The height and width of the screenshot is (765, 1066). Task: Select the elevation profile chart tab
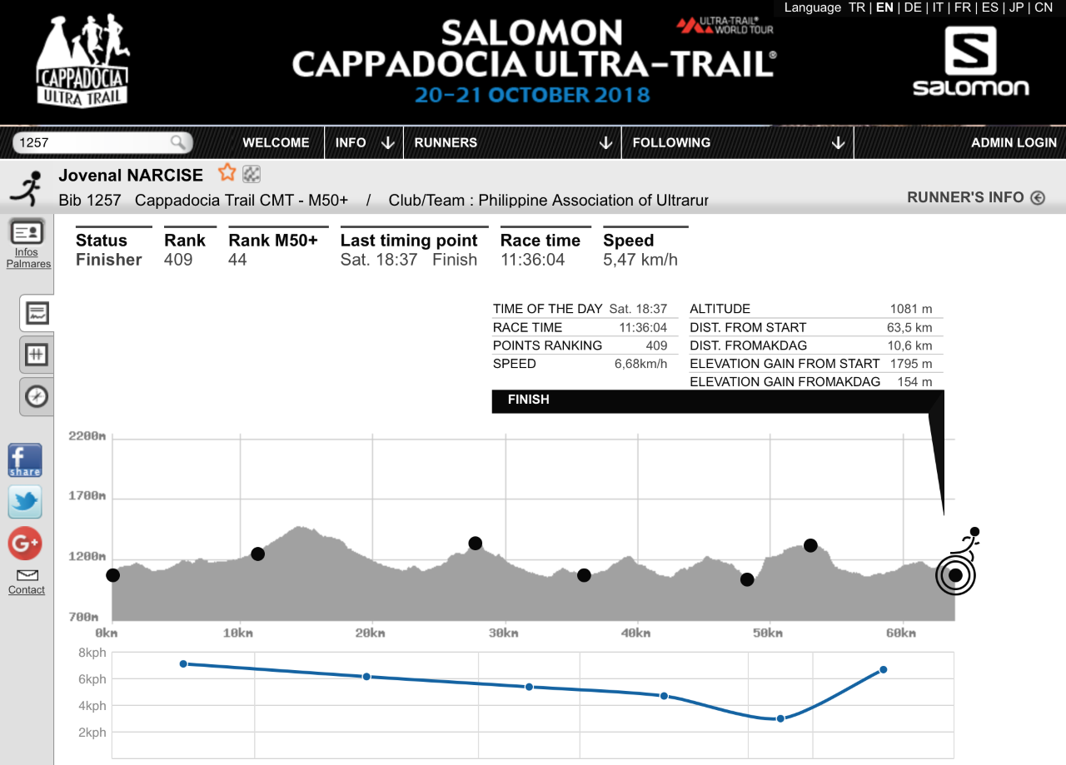(x=37, y=314)
